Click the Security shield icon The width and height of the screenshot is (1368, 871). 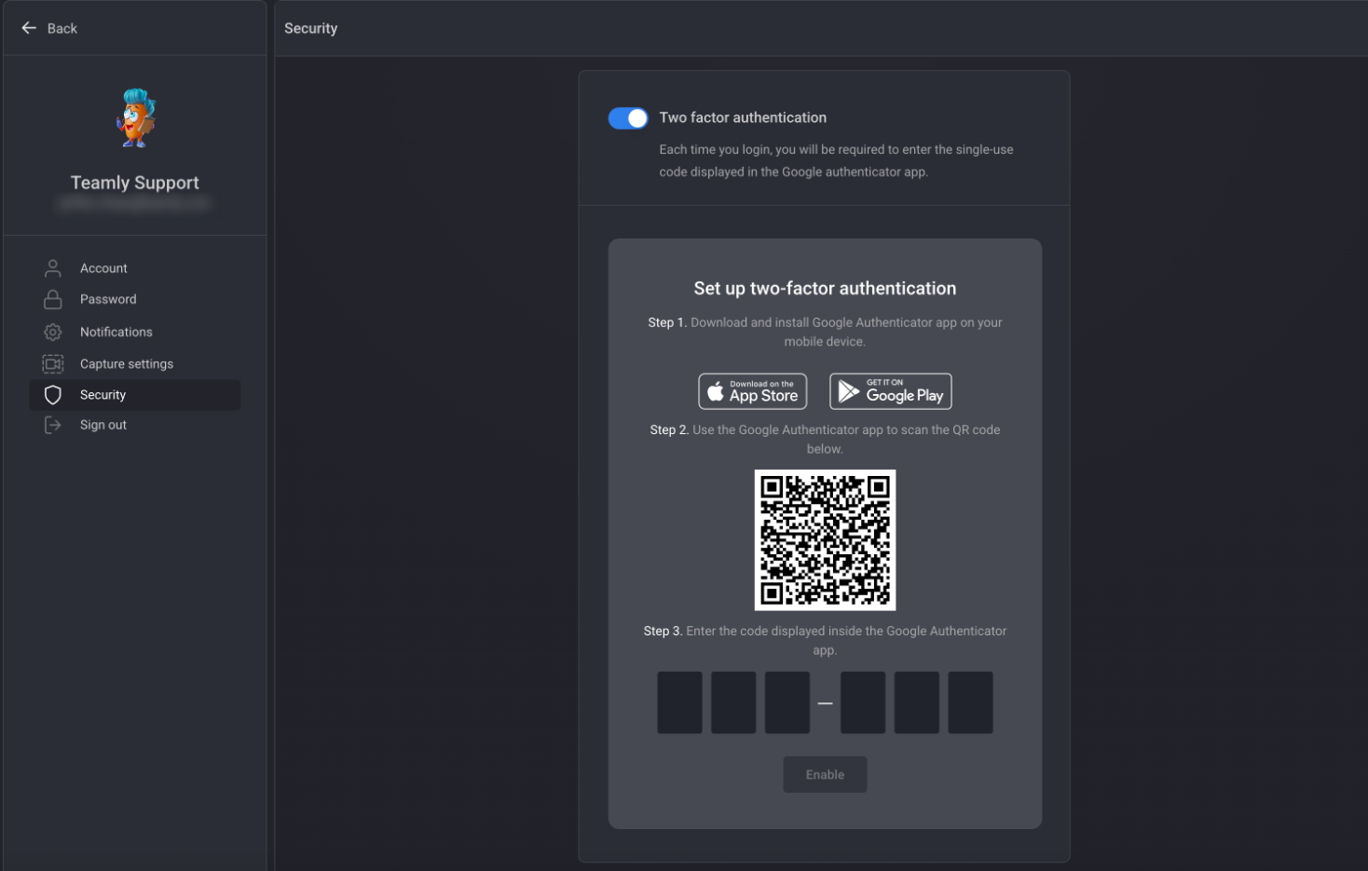(x=53, y=395)
